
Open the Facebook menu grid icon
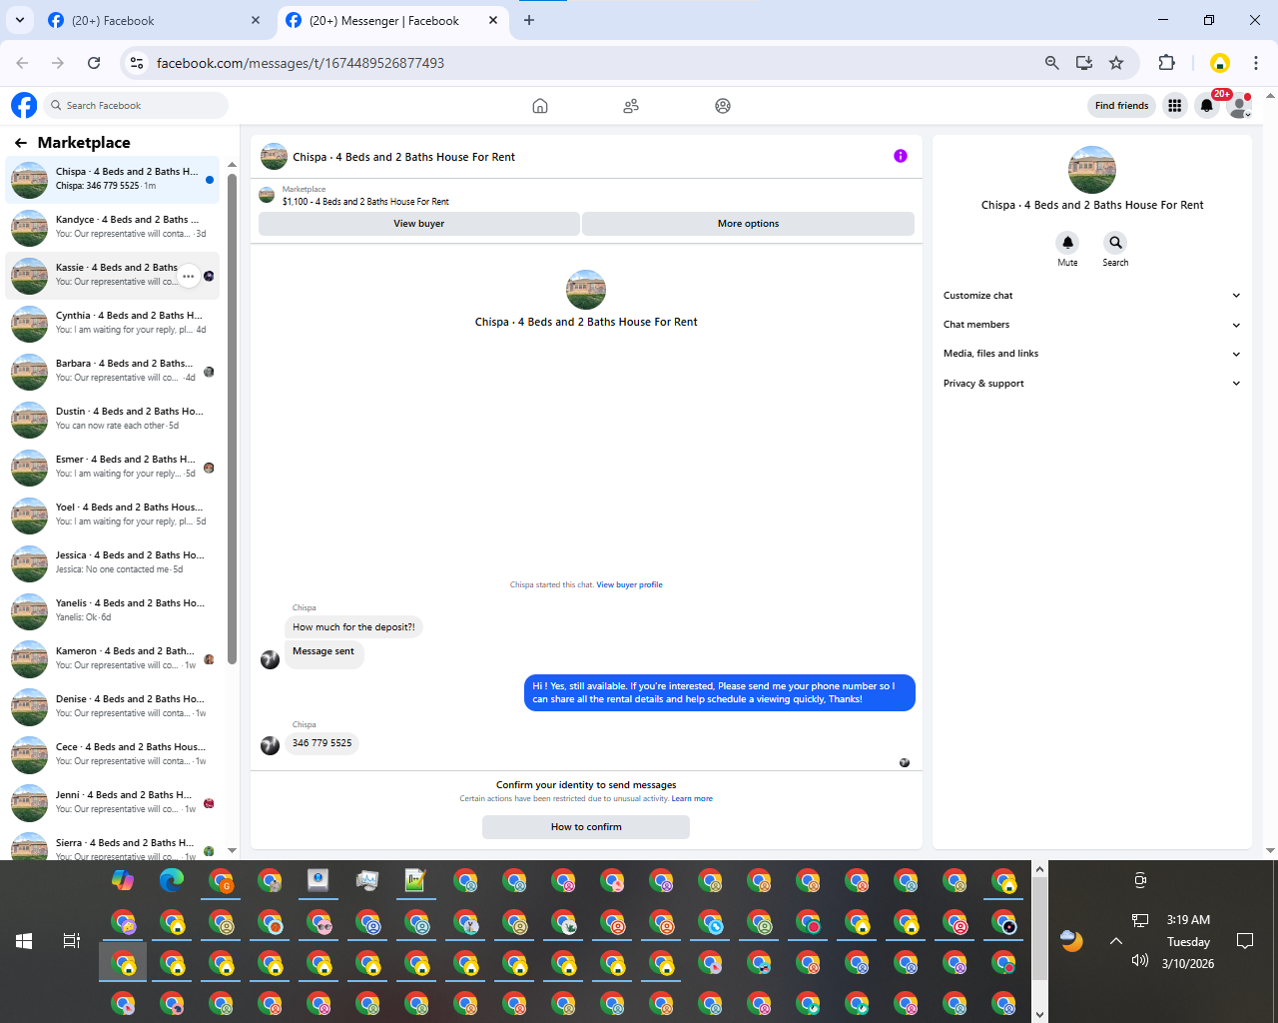1175,106
